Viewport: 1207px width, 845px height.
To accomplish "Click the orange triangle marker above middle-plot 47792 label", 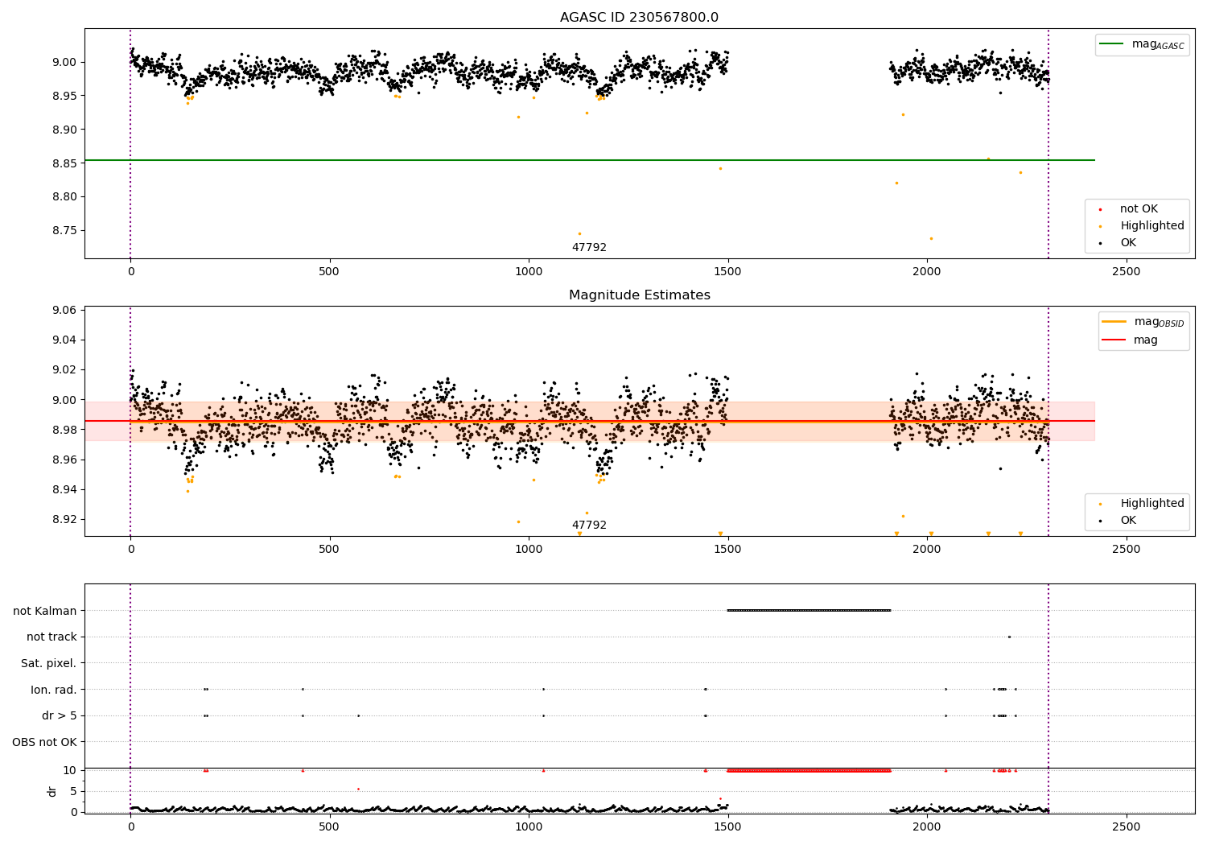I will pyautogui.click(x=579, y=534).
